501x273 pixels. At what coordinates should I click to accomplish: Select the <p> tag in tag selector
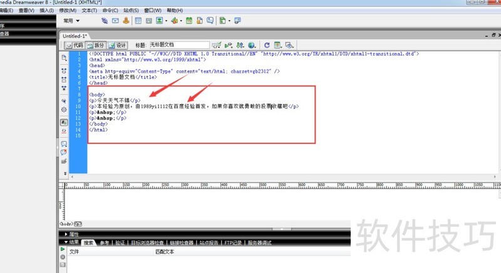(x=78, y=224)
